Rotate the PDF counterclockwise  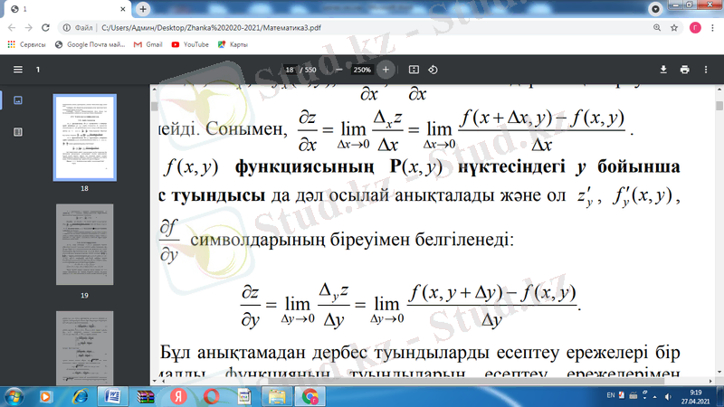pyautogui.click(x=433, y=70)
